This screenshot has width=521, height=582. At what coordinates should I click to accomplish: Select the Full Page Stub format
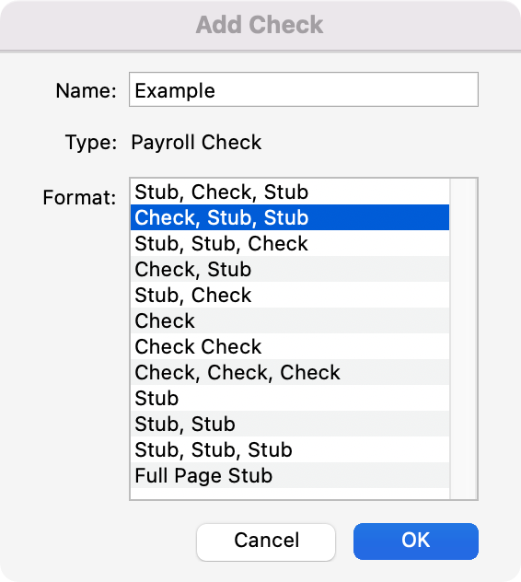pyautogui.click(x=290, y=475)
